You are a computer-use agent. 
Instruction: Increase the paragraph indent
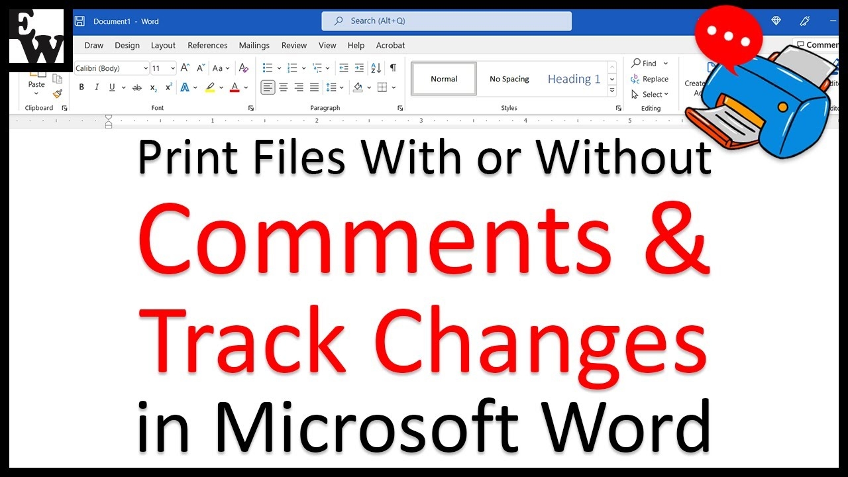359,68
